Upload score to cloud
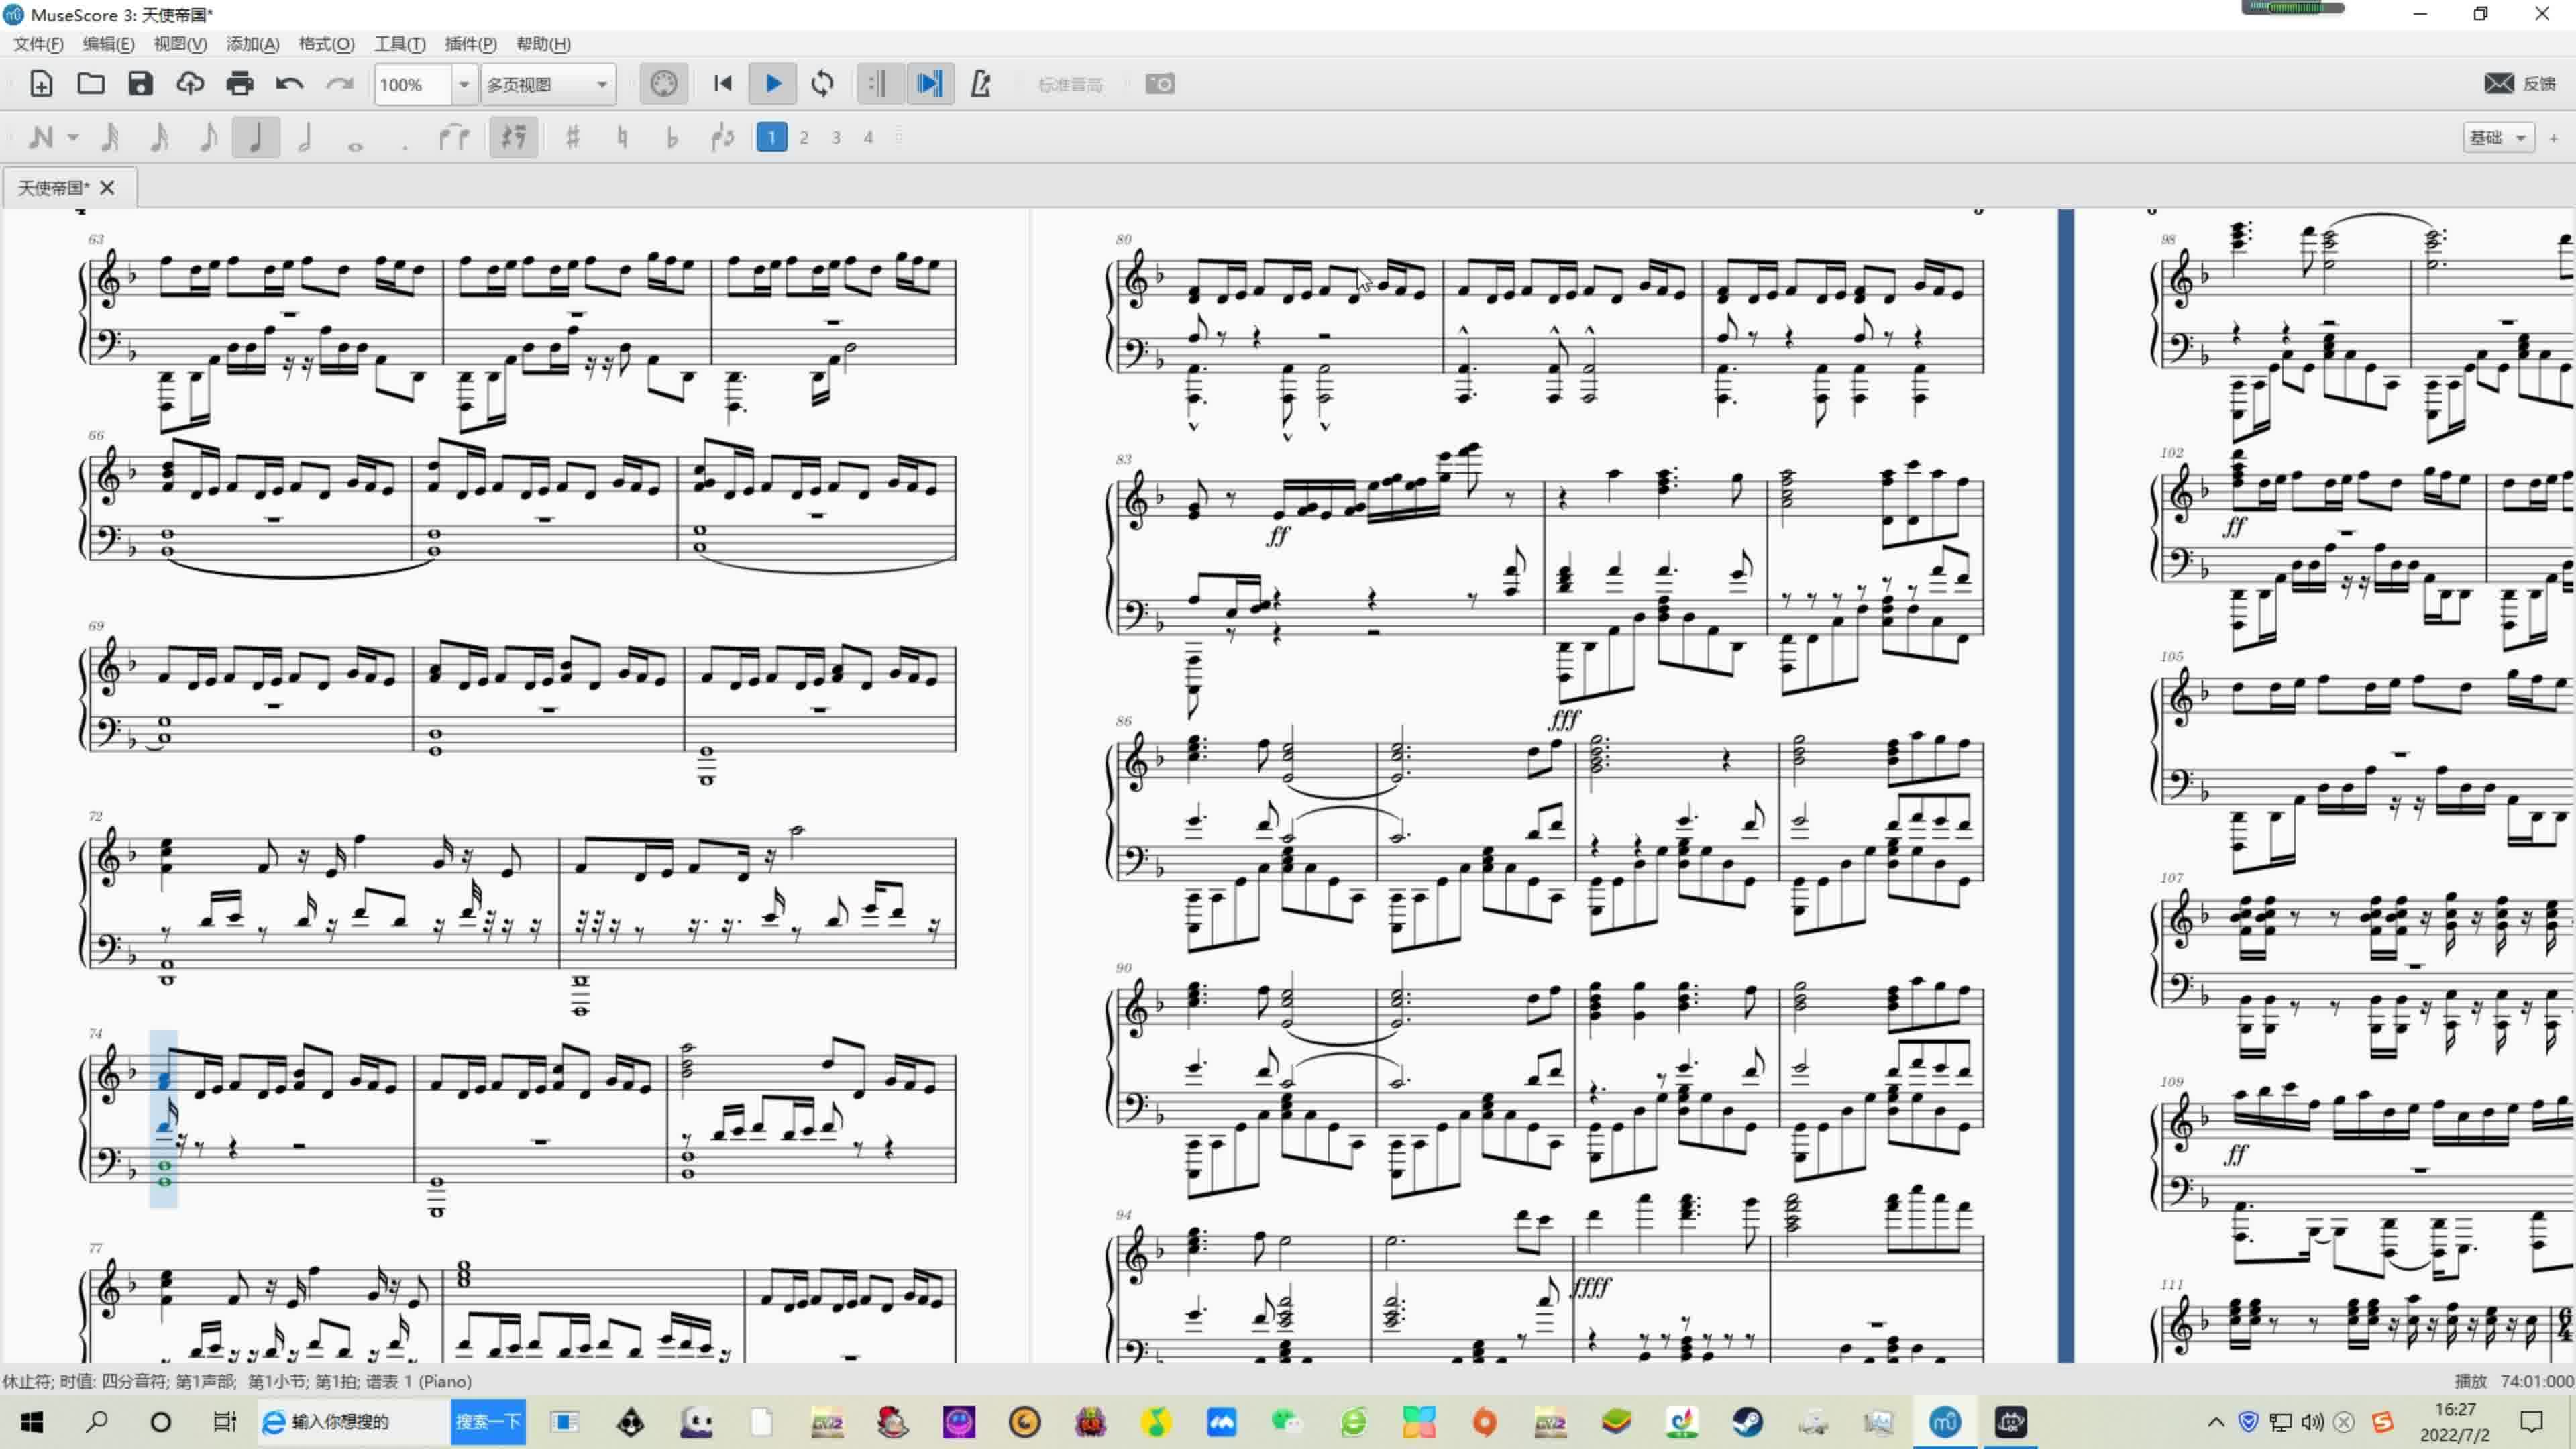This screenshot has width=2576, height=1449. click(x=190, y=84)
